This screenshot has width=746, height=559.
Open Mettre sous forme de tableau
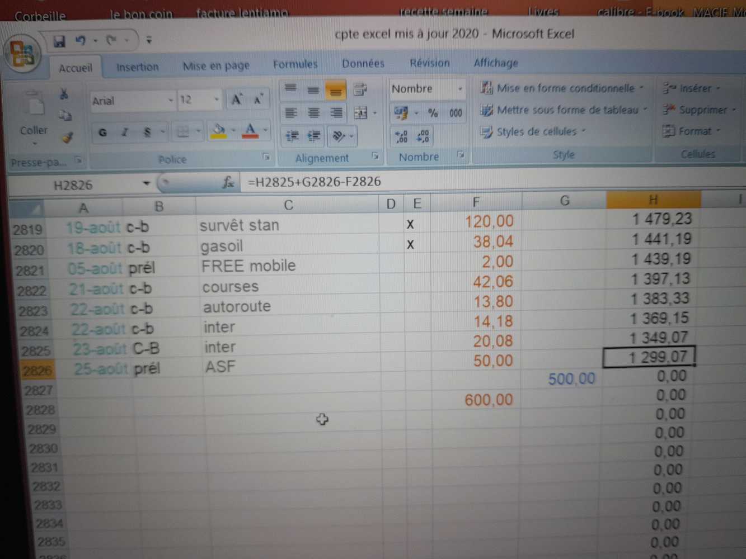pyautogui.click(x=564, y=110)
